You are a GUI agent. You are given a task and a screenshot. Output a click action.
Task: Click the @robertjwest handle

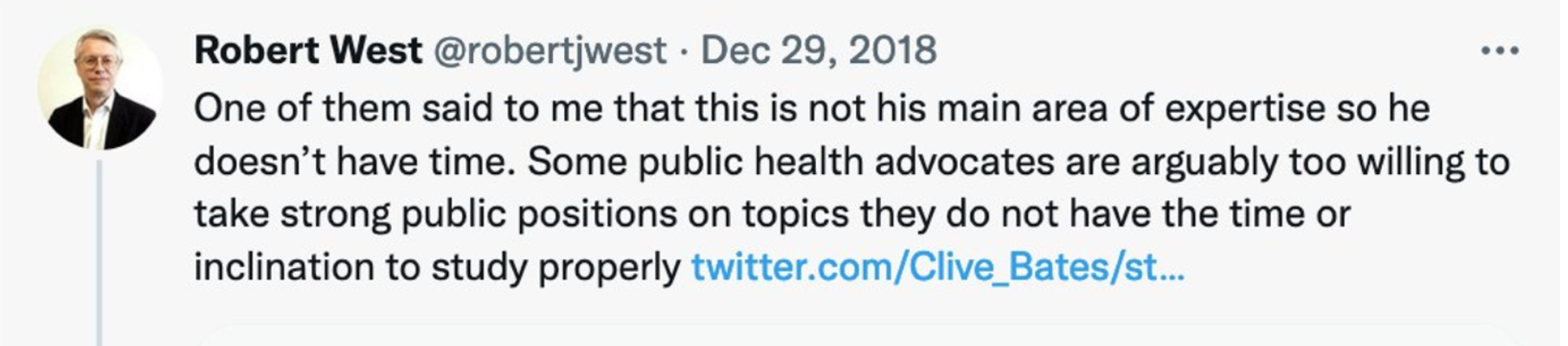[549, 51]
